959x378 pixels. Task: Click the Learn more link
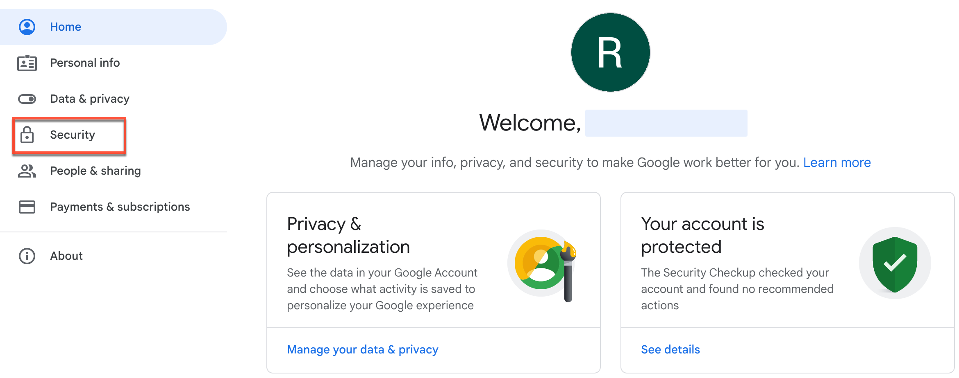coord(837,162)
